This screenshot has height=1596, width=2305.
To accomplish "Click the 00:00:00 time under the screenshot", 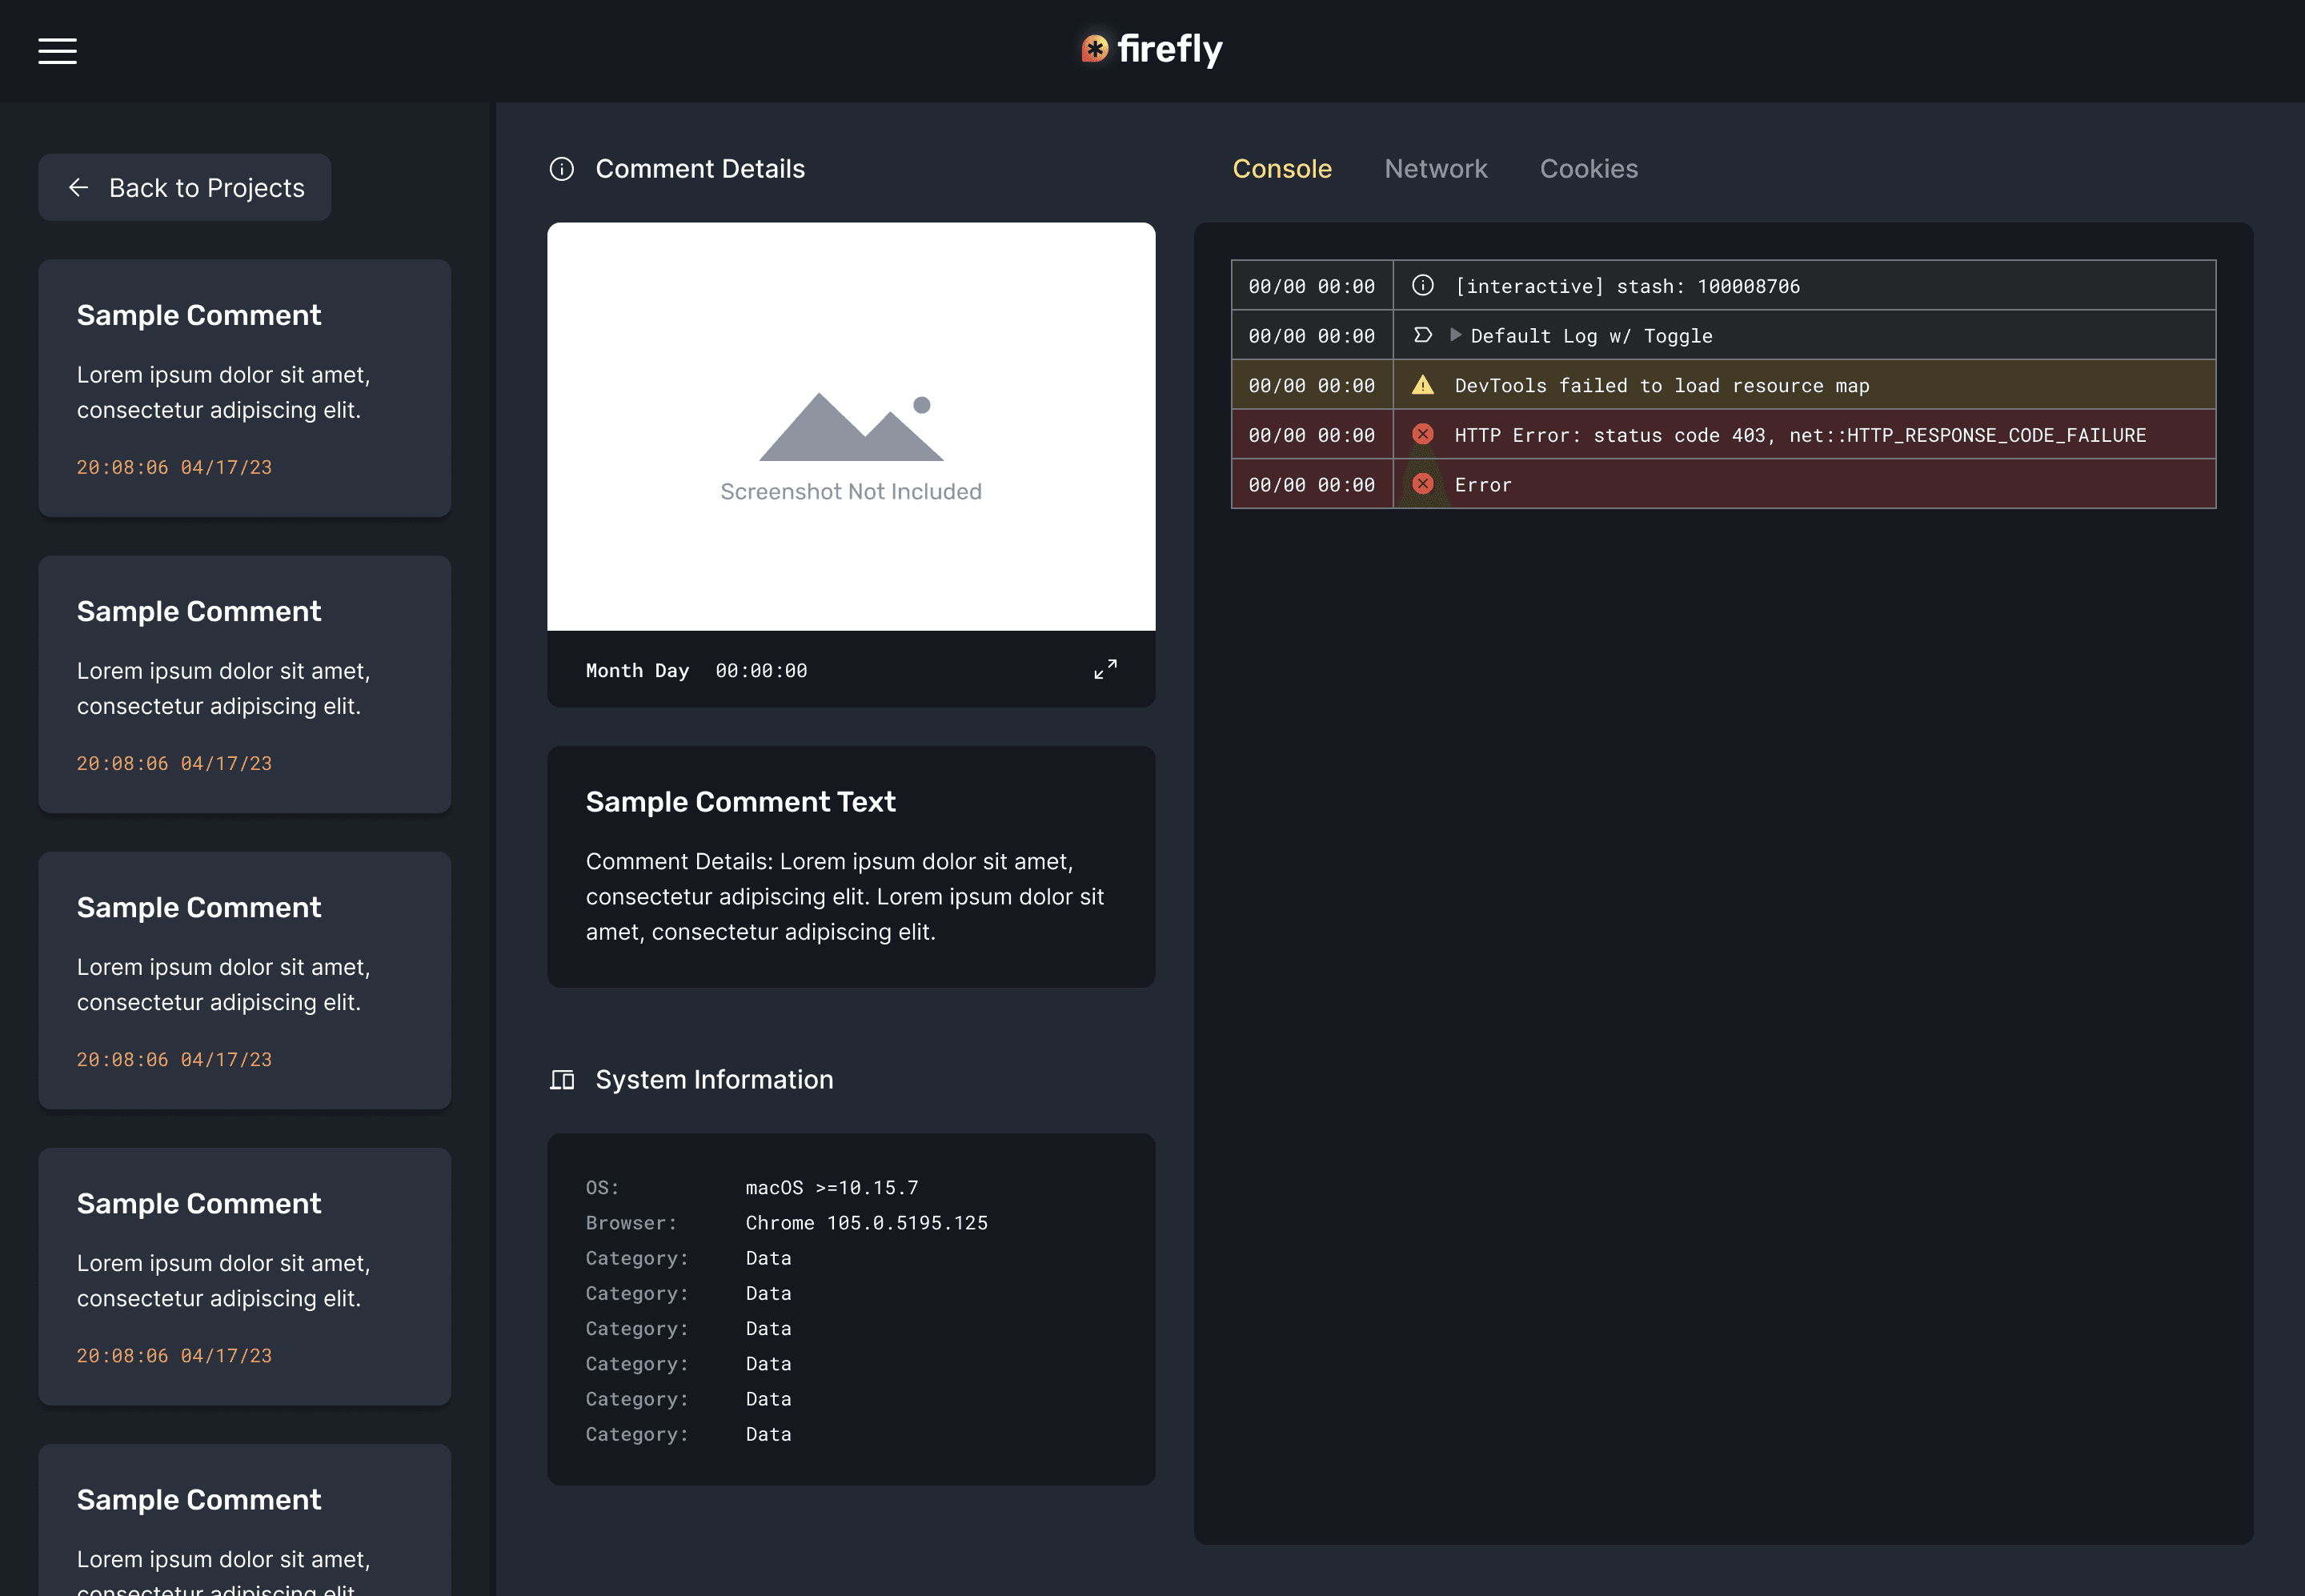I will coord(761,670).
